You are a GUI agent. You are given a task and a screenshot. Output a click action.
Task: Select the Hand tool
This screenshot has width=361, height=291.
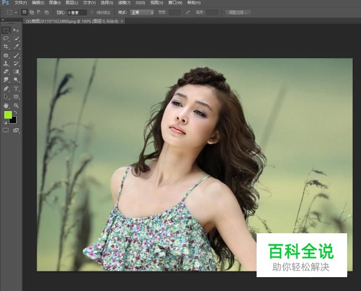click(x=6, y=106)
